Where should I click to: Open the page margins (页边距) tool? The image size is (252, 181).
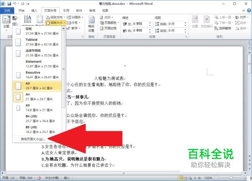coord(40,20)
